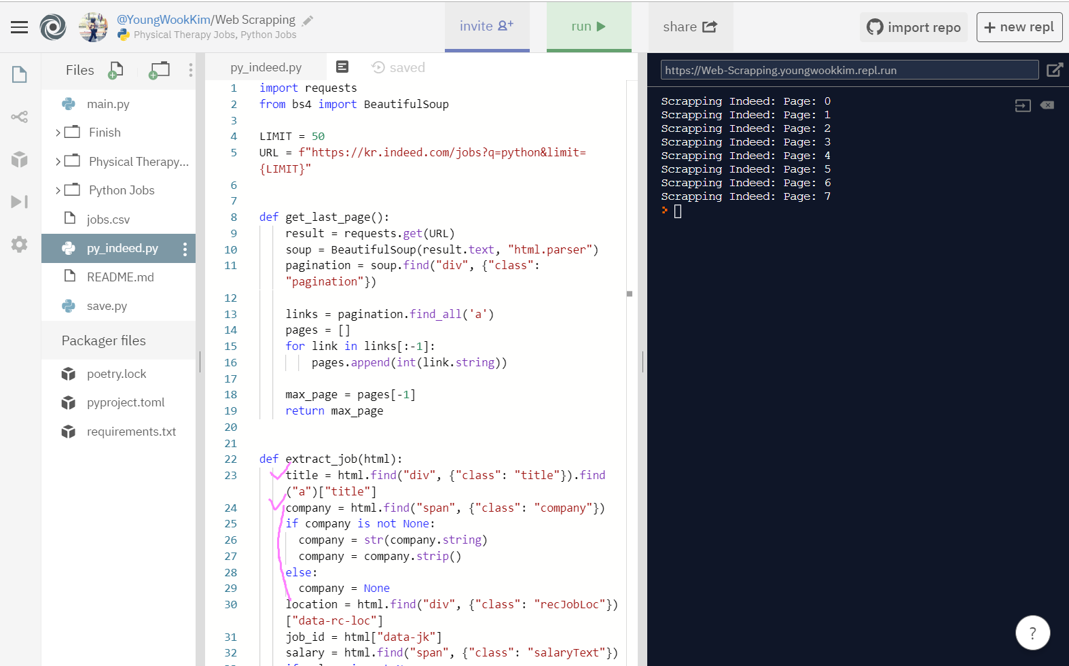
Task: Click 'Scrapping Indeed: Page: 7' console line
Action: click(746, 196)
